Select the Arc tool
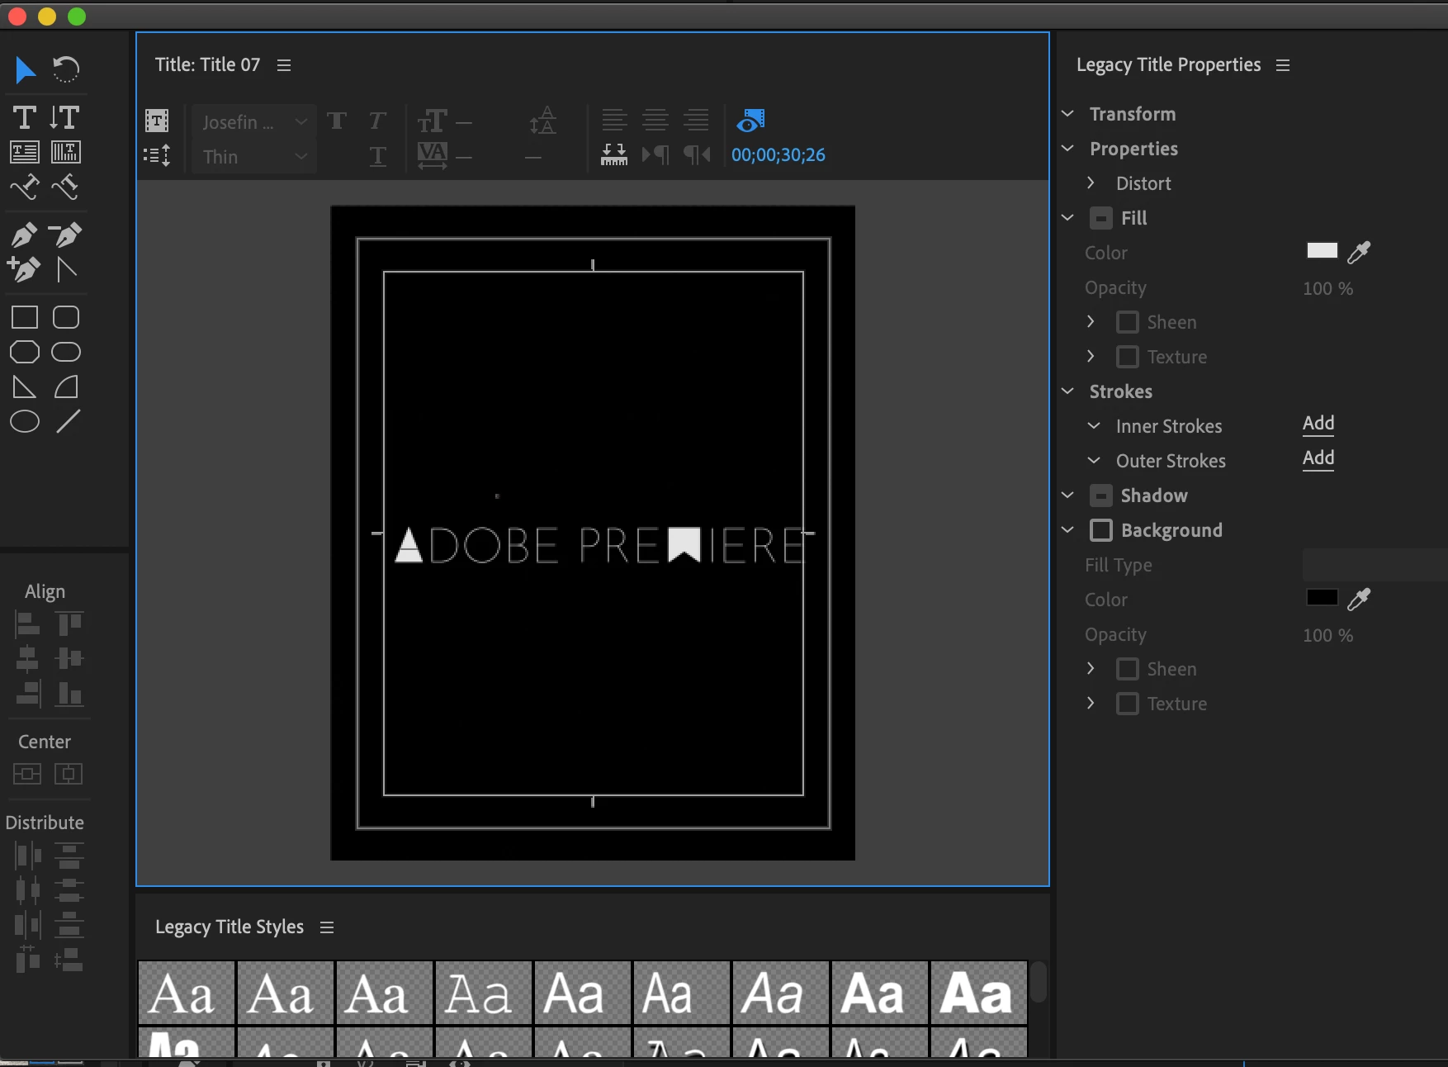 tap(66, 387)
